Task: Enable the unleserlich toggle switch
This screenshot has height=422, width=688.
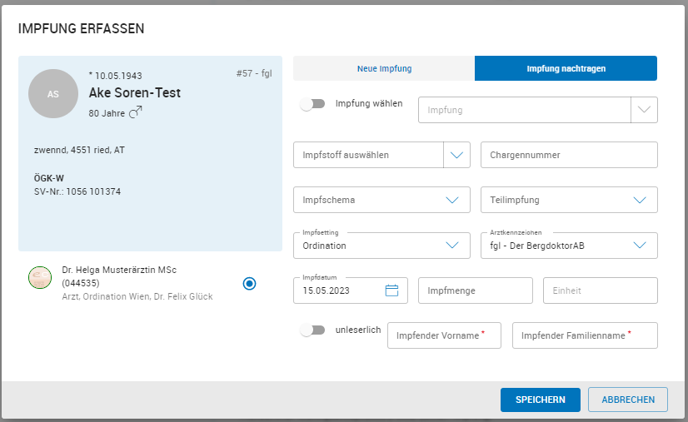Action: point(312,330)
